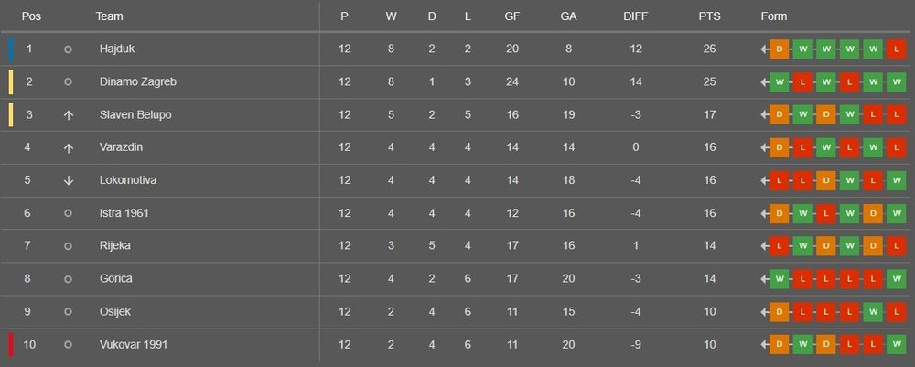Viewport: 915px width, 367px height.
Task: Click Dinamo Zagreb's first green W form badge
Action: pyautogui.click(x=779, y=81)
